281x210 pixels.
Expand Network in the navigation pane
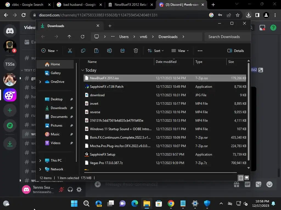point(40,169)
